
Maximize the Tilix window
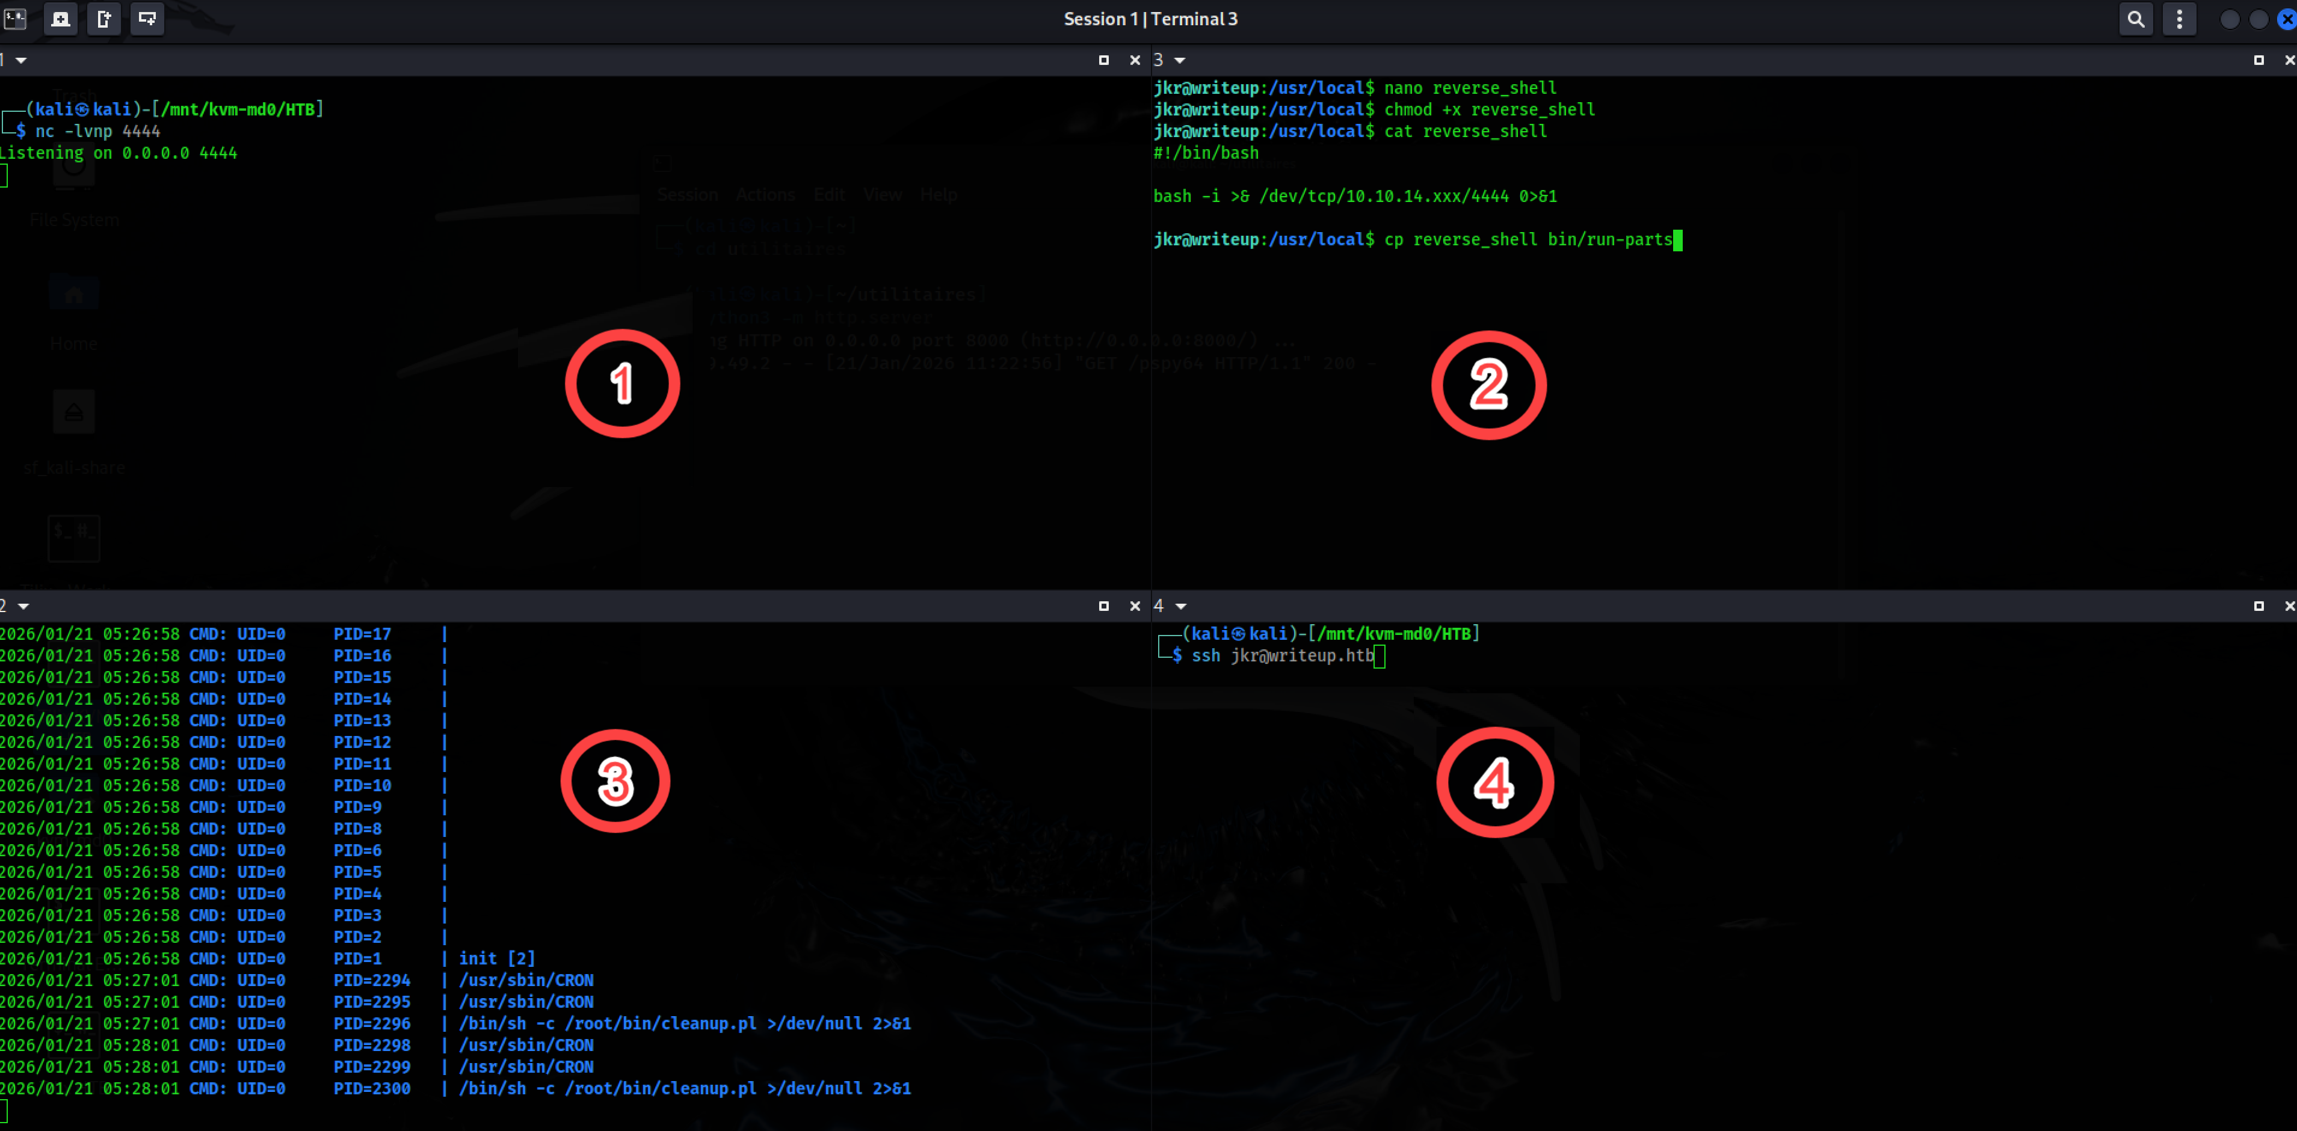pos(2258,19)
